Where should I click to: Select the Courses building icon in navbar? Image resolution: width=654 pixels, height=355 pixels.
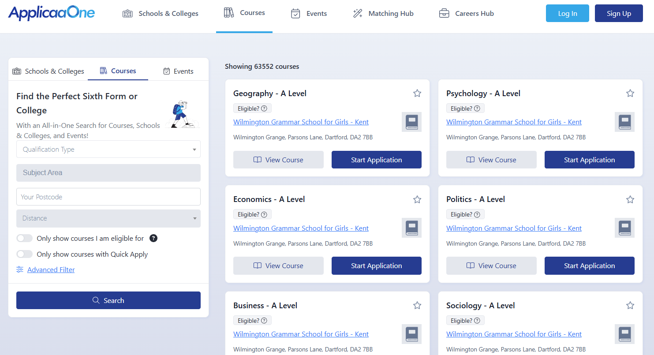click(x=229, y=13)
